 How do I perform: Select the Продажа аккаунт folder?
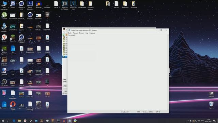tap(91, 5)
